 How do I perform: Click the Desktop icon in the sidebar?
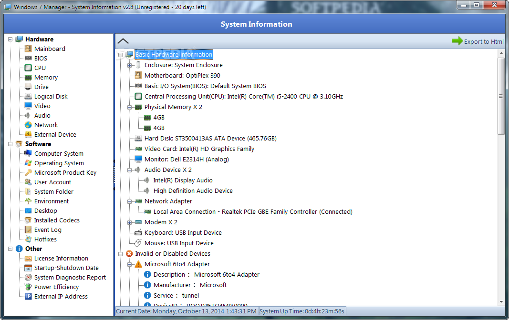pyautogui.click(x=28, y=210)
